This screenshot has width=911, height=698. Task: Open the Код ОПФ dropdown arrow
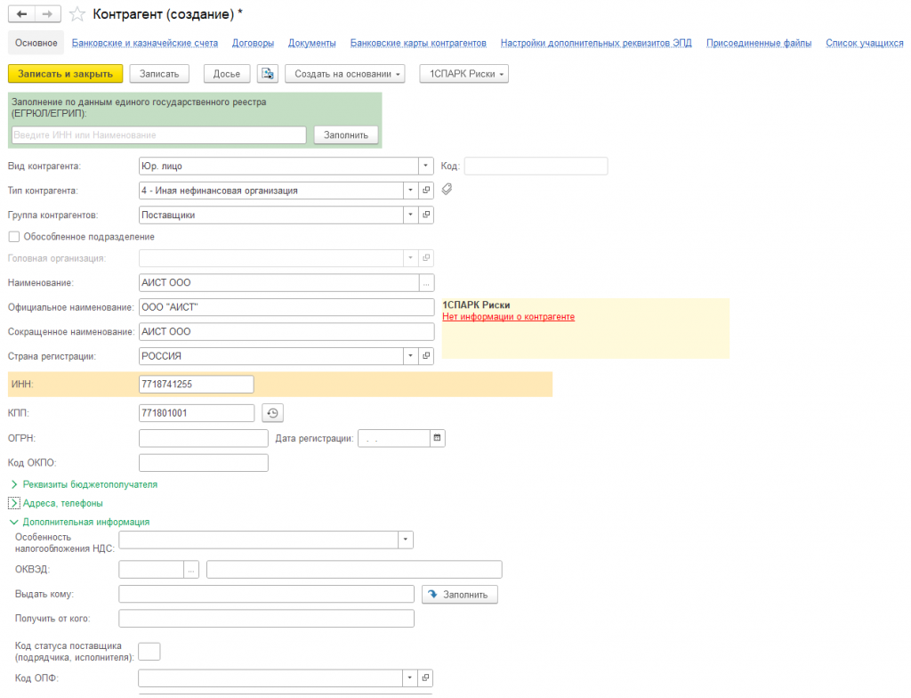tap(410, 678)
